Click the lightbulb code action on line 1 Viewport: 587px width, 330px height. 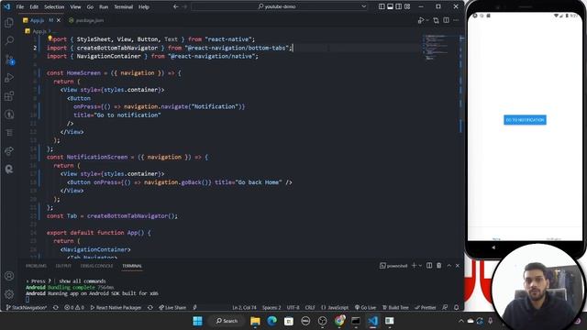click(50, 38)
